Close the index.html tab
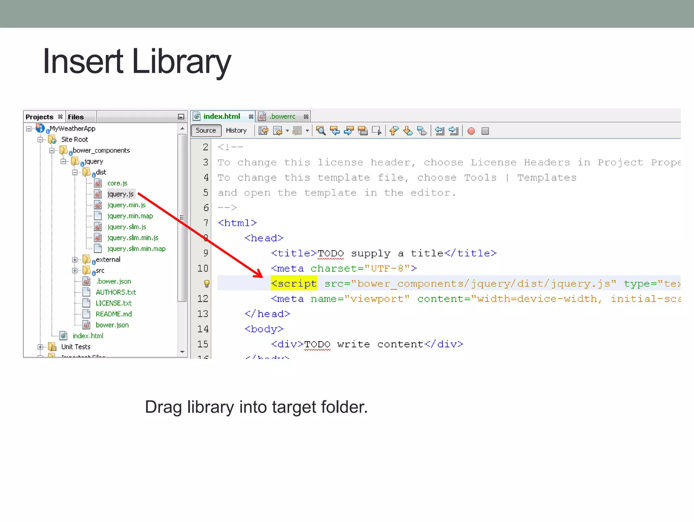This screenshot has height=521, width=694. click(x=251, y=117)
